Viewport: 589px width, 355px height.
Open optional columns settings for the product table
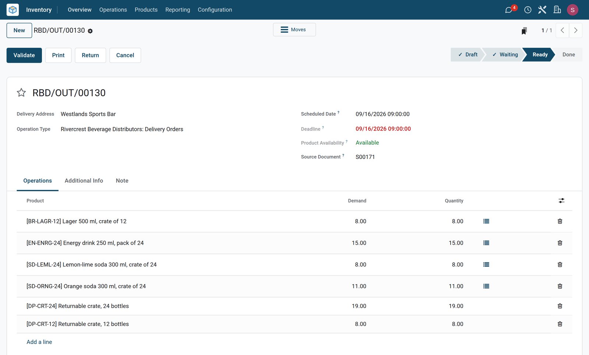tap(561, 201)
